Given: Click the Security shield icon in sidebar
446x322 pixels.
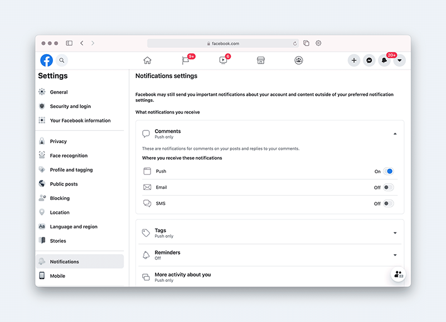Looking at the screenshot, I should [42, 106].
